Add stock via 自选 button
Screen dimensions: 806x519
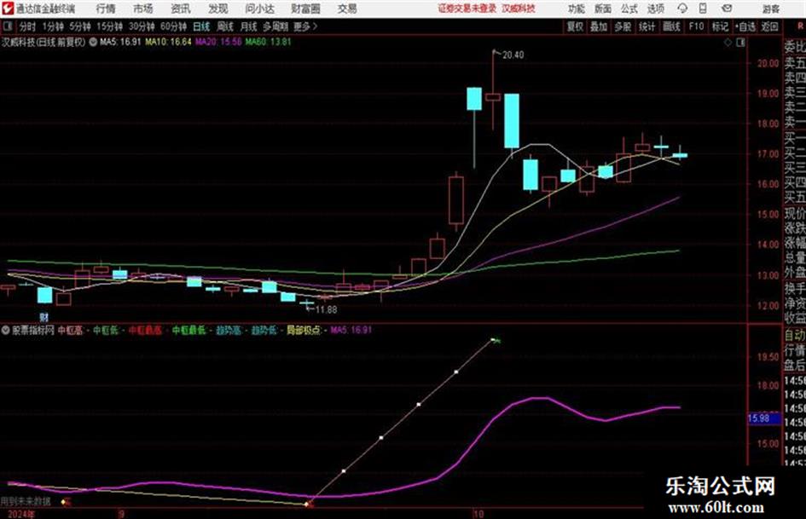[x=745, y=26]
